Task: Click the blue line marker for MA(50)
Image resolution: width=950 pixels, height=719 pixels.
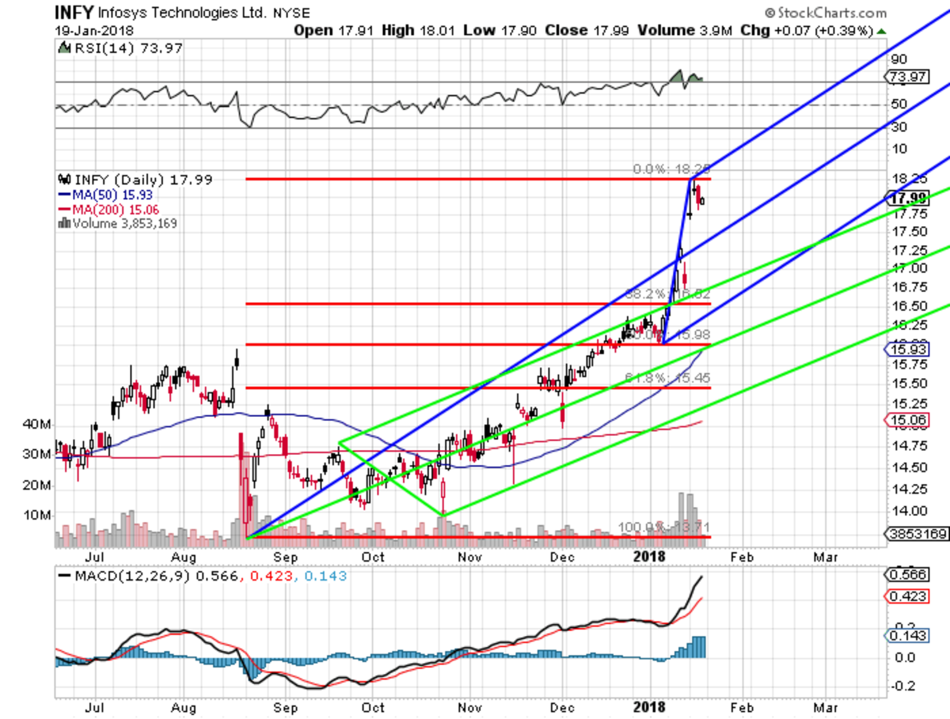Action: 65,195
